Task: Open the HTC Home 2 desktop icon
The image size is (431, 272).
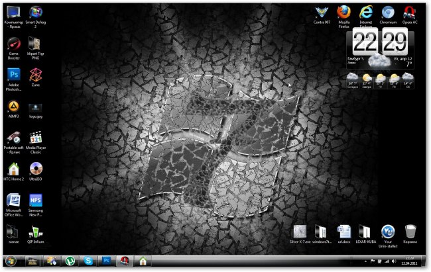Action: click(13, 169)
